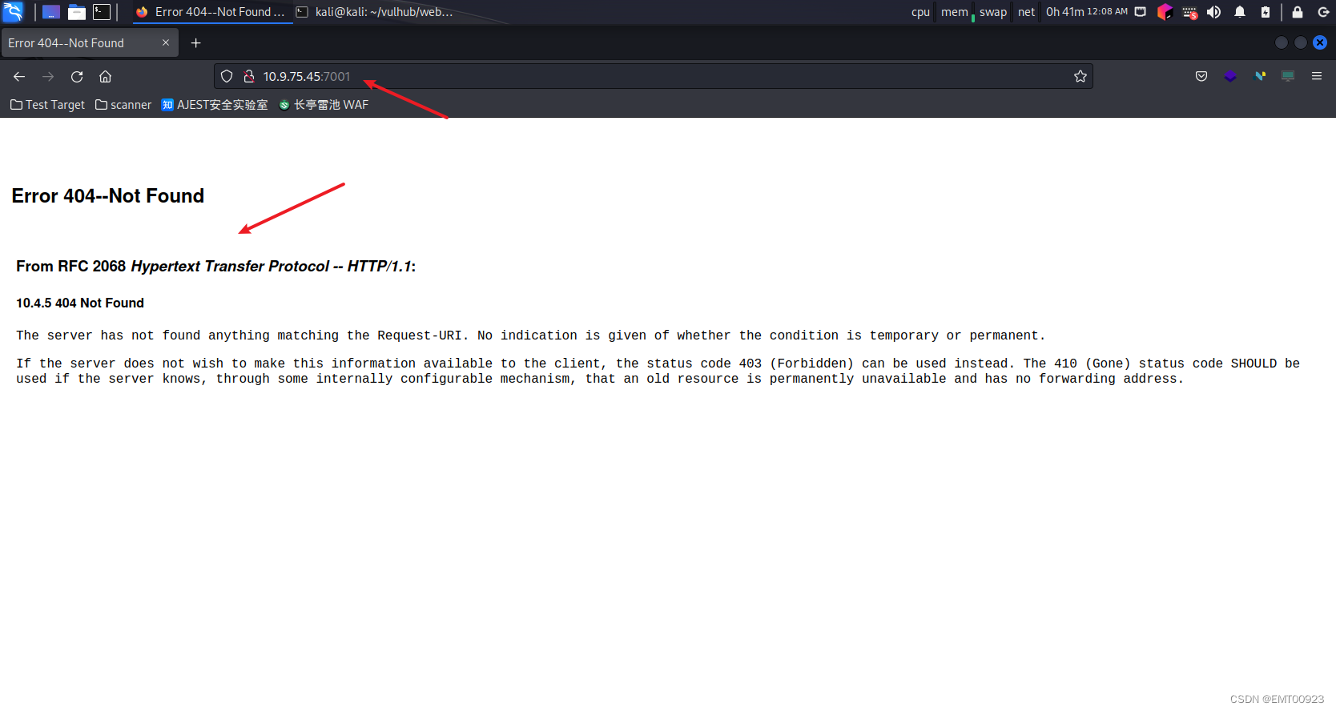Click the forward navigation arrow

48,77
